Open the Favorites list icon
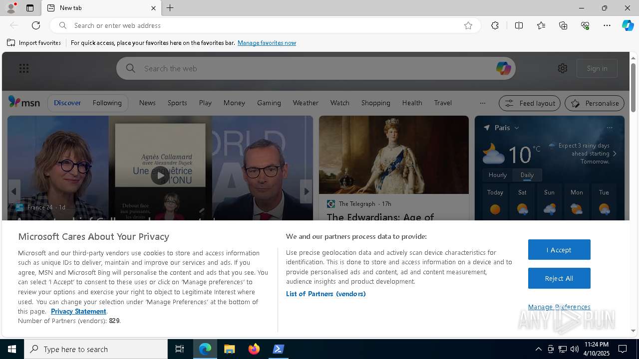The image size is (639, 359). [x=541, y=25]
